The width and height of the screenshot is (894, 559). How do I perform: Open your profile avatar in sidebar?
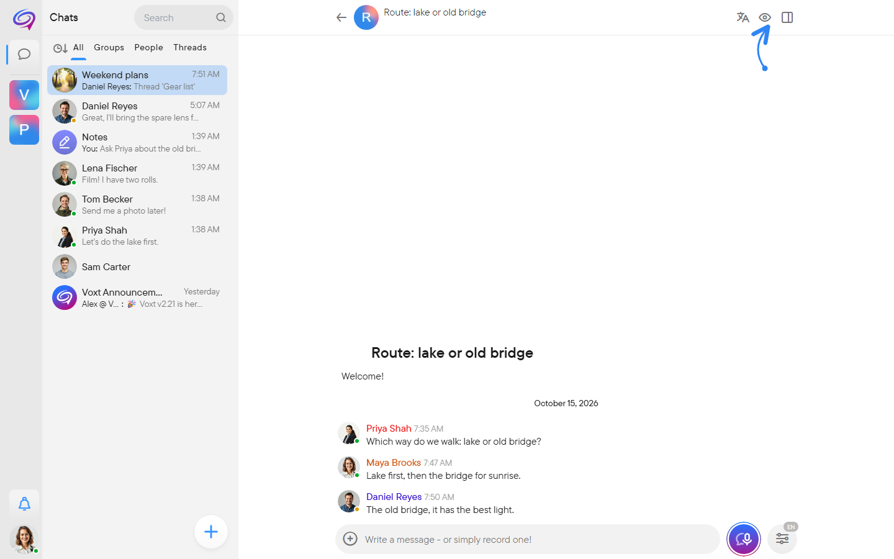coord(24,539)
